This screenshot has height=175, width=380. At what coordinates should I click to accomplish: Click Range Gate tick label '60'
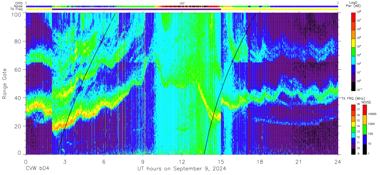coord(18,70)
